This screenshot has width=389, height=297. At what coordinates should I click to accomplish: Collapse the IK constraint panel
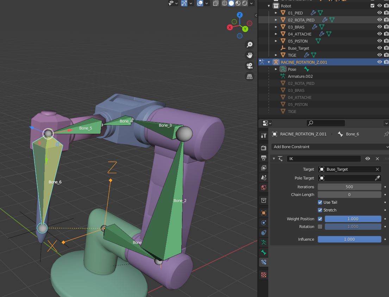pyautogui.click(x=274, y=159)
